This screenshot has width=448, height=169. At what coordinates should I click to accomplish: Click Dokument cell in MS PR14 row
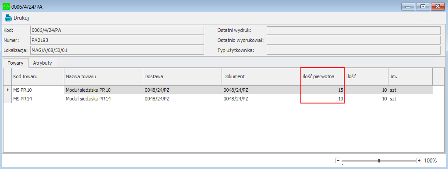tap(261, 99)
